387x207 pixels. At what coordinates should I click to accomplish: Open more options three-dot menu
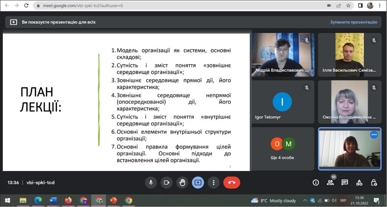(x=213, y=182)
